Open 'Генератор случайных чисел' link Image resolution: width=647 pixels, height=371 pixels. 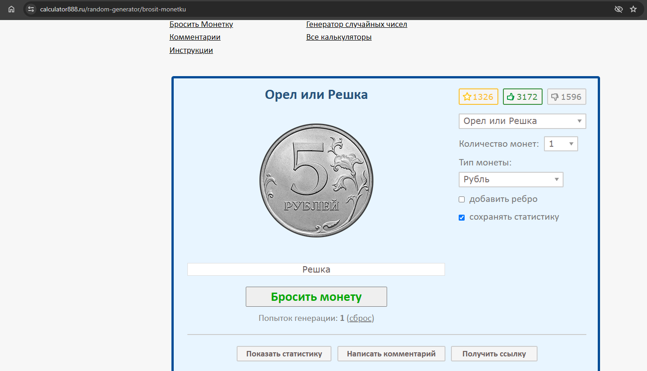tap(357, 25)
